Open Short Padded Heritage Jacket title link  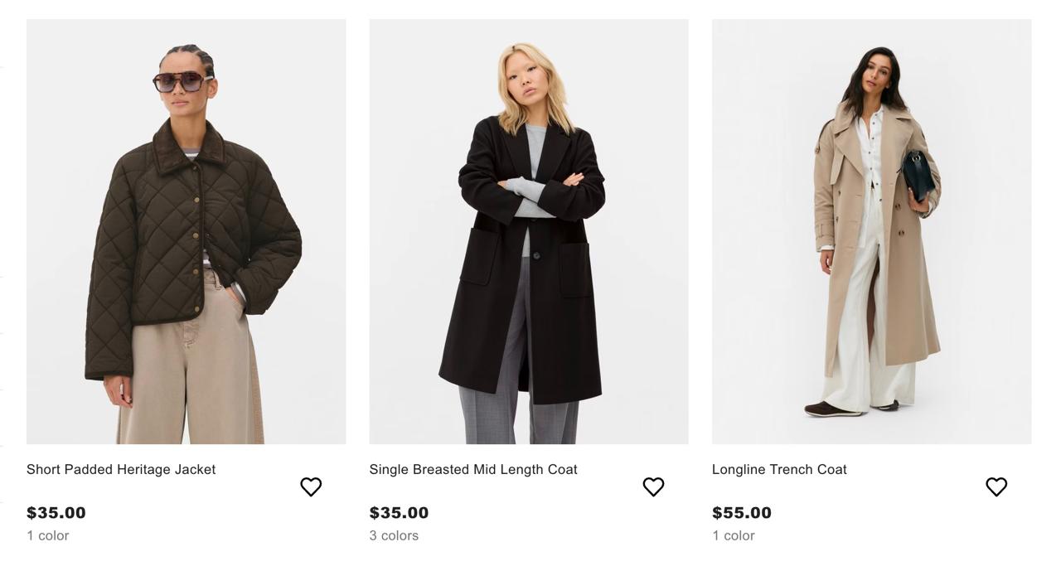click(x=121, y=469)
